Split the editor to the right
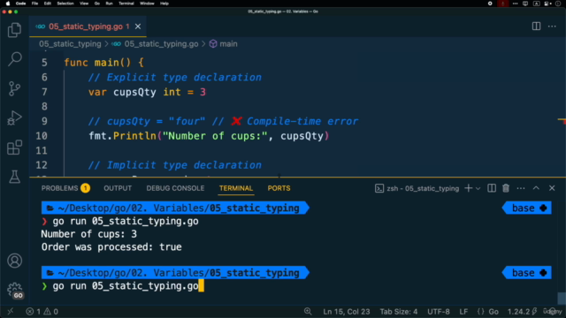 click(x=537, y=26)
